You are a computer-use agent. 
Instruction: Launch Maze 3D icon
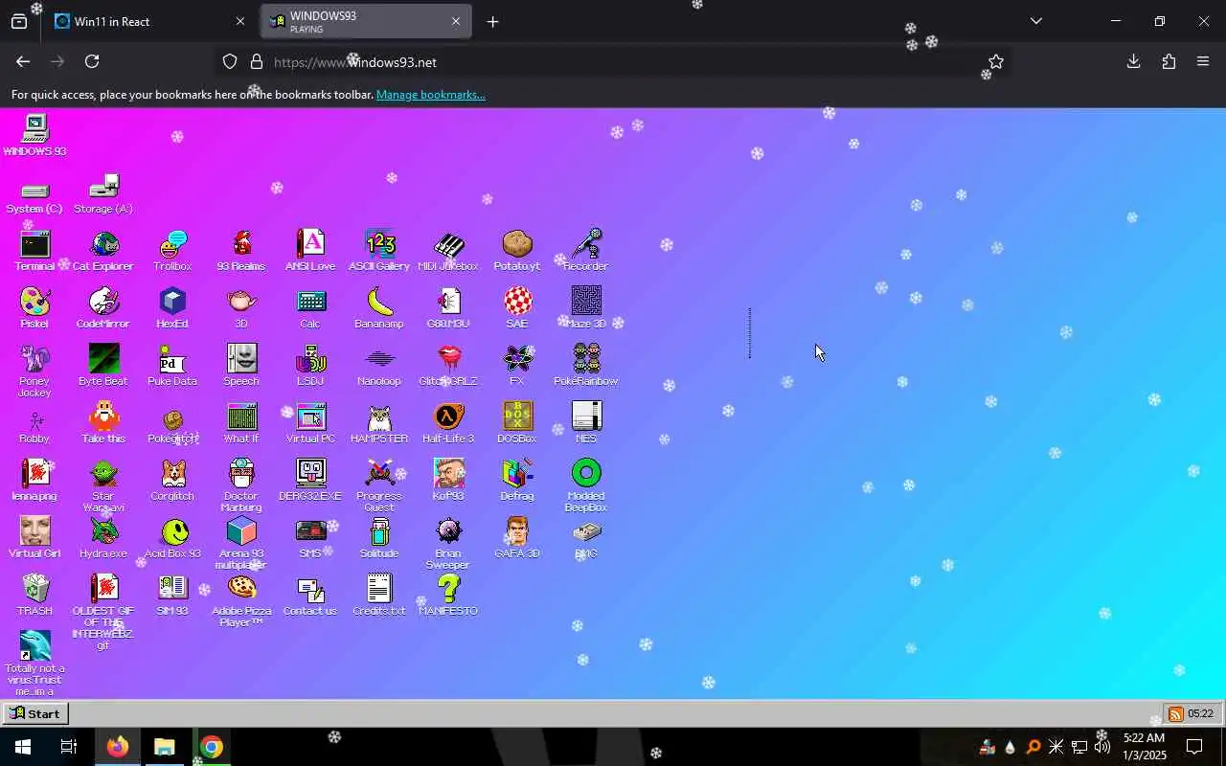click(586, 308)
